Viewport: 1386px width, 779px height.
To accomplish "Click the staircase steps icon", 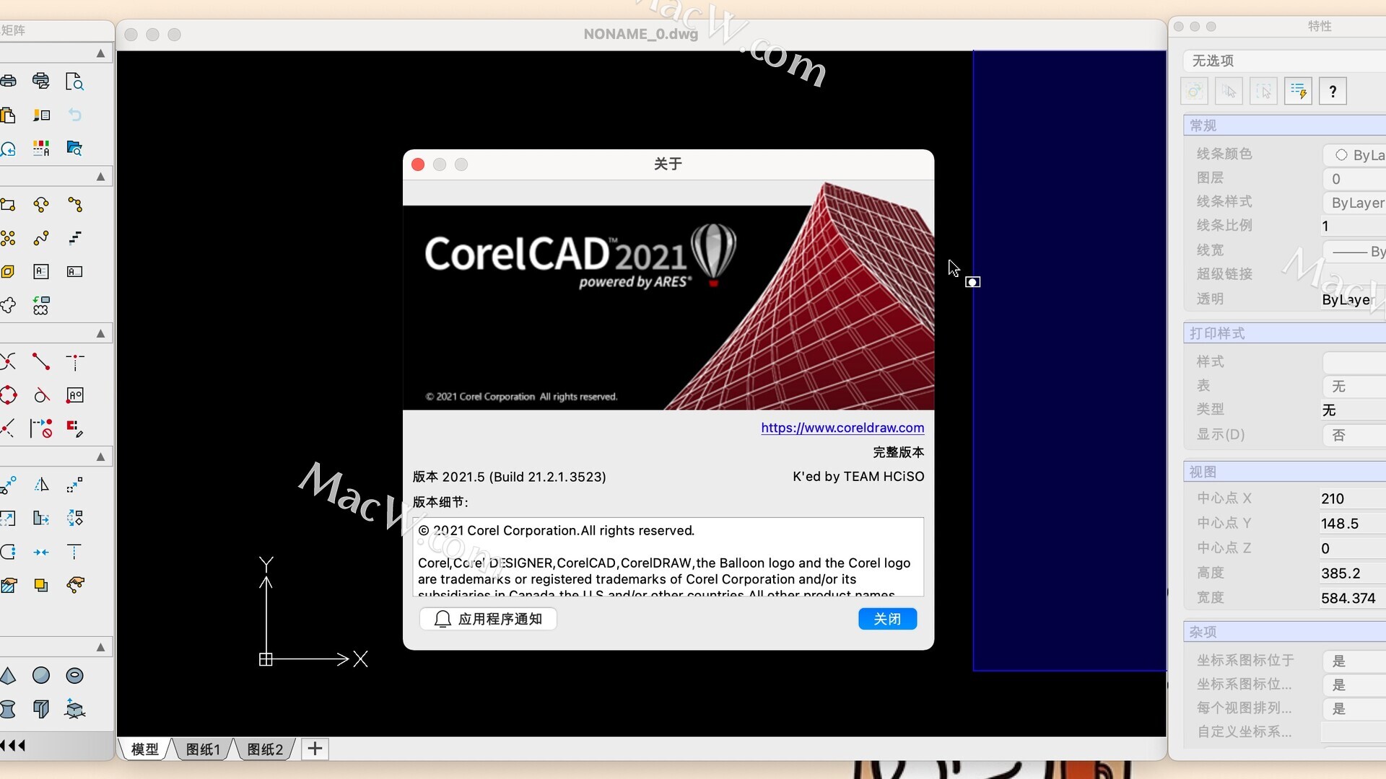I will coord(74,238).
